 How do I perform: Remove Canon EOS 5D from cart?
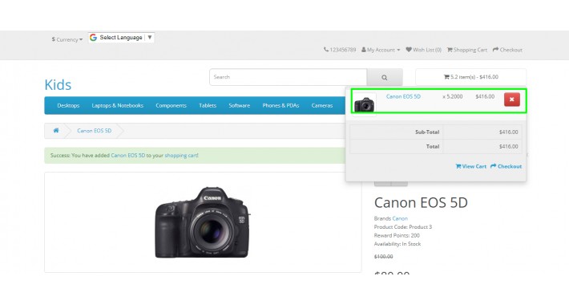(511, 100)
